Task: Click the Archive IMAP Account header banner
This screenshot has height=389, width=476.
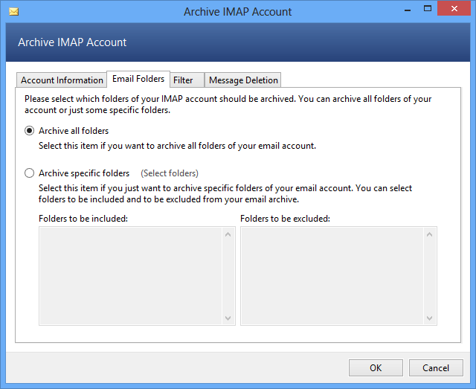Action: coord(238,43)
